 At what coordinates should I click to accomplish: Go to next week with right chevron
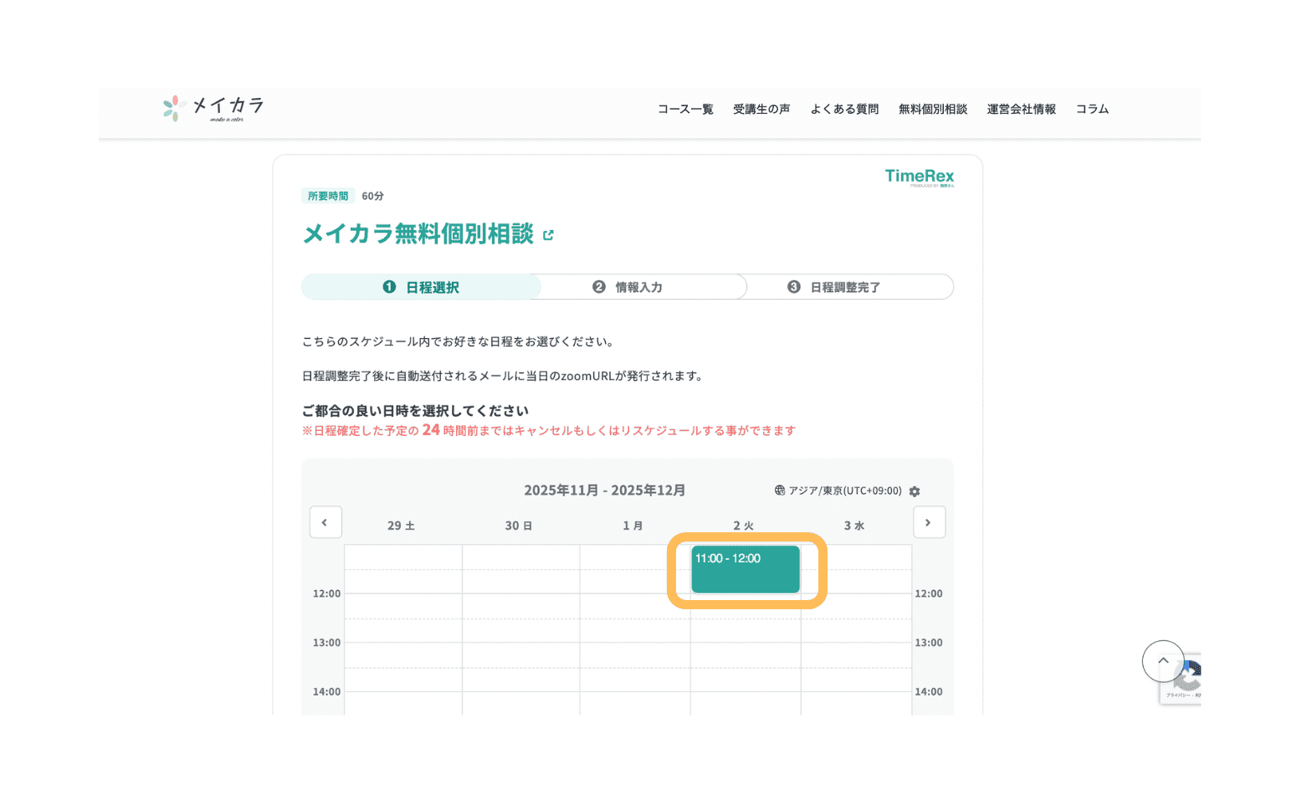point(928,522)
